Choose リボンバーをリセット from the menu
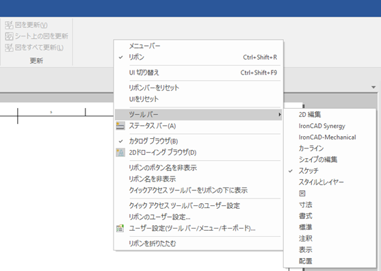Image resolution: width=381 pixels, height=271 pixels. coord(198,88)
